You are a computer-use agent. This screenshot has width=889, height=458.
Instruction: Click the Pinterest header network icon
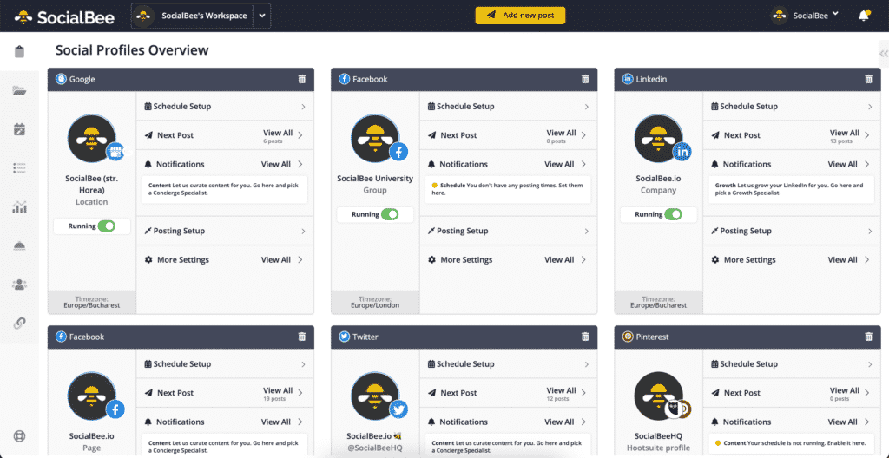coord(628,337)
